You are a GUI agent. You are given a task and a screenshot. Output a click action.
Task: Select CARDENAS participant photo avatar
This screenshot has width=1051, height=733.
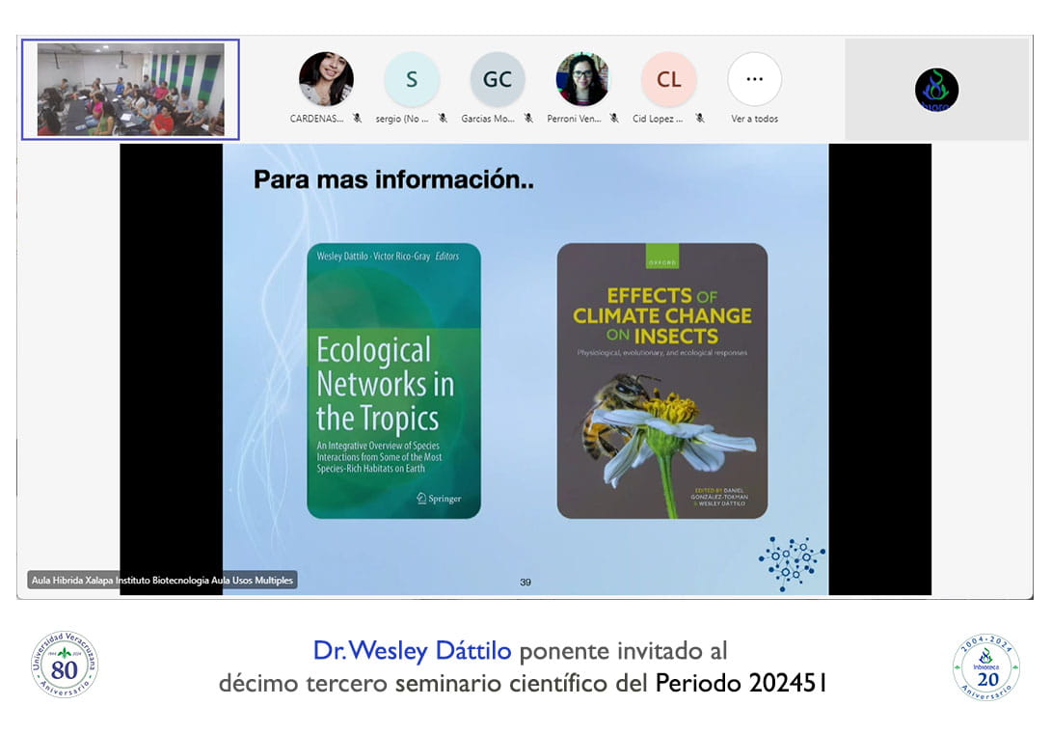(326, 79)
